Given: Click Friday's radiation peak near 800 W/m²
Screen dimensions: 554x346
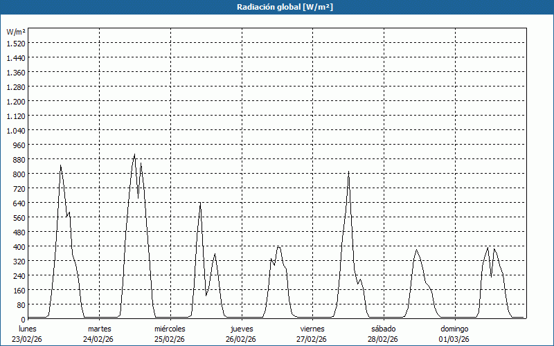Looking at the screenshot, I should [x=349, y=172].
